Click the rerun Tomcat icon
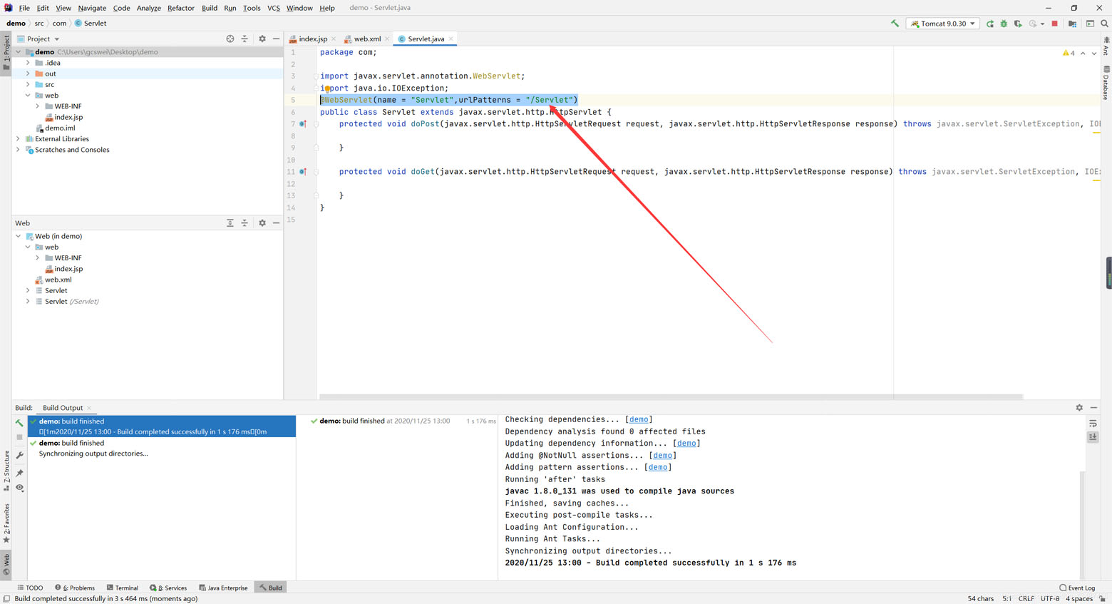This screenshot has height=604, width=1112. 990,24
